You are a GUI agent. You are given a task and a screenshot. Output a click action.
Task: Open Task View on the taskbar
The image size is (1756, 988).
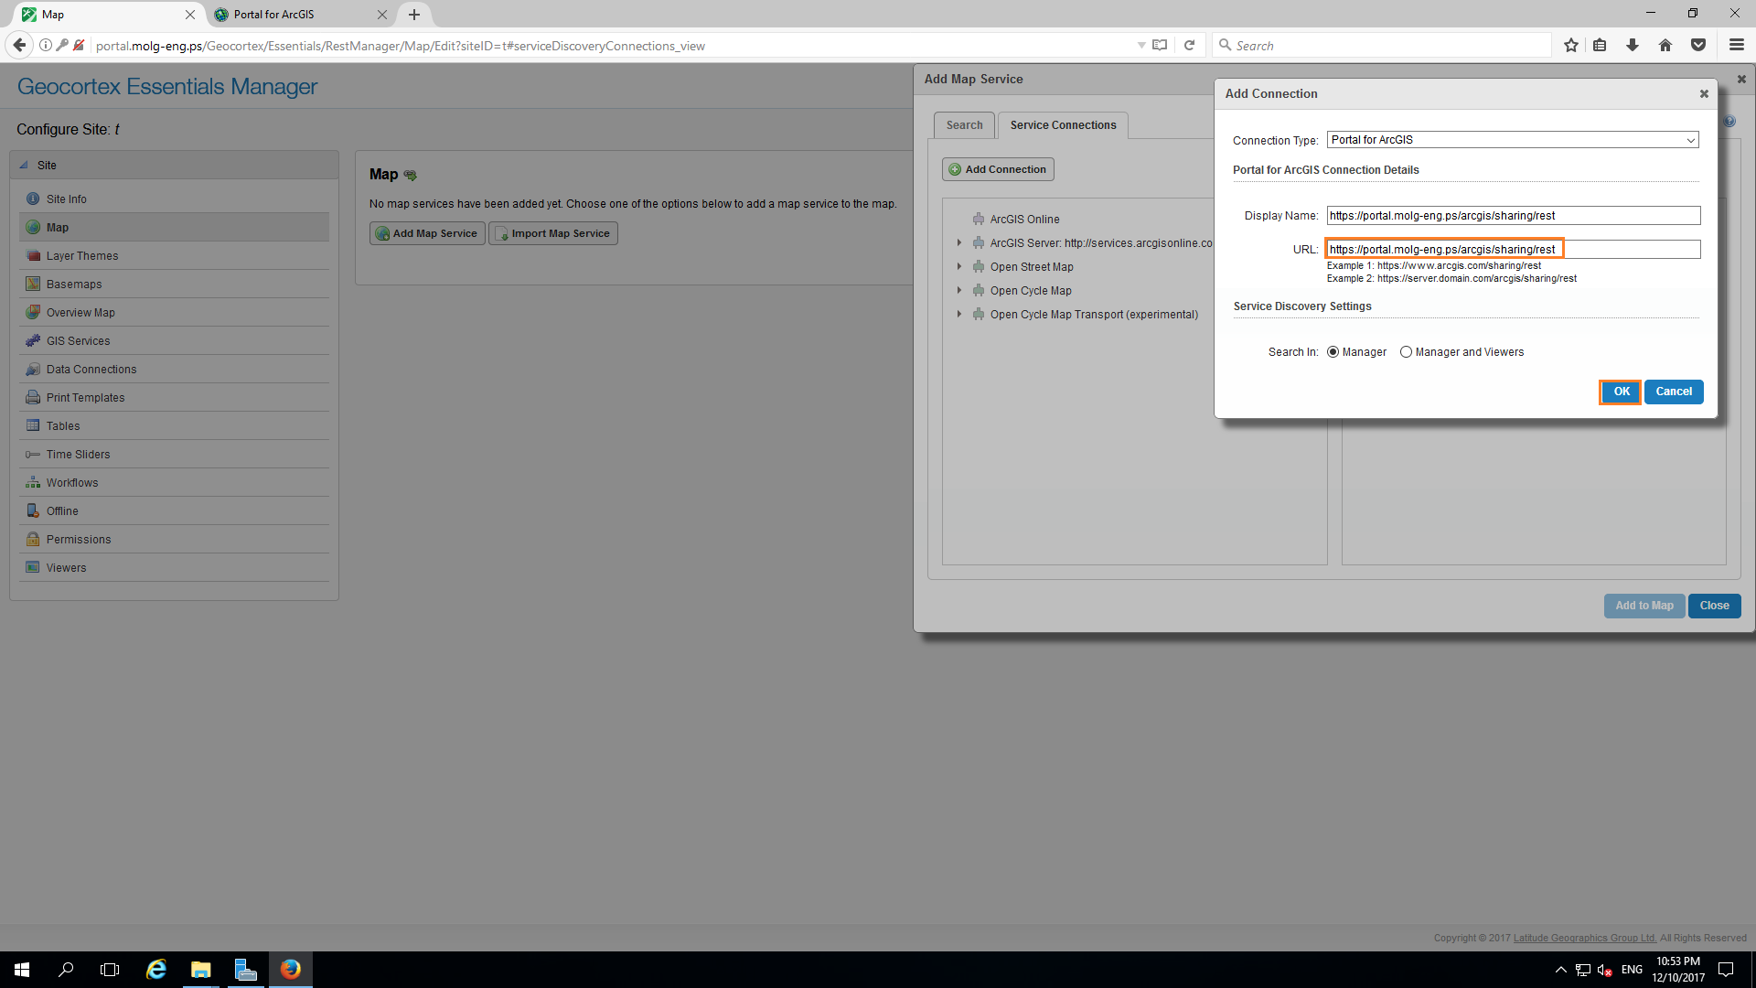[x=110, y=970]
